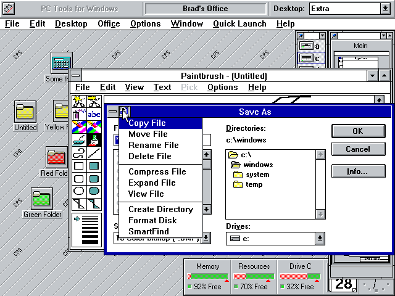The width and height of the screenshot is (395, 296).
Task: Choose Format Disk menu entry
Action: pos(160,221)
